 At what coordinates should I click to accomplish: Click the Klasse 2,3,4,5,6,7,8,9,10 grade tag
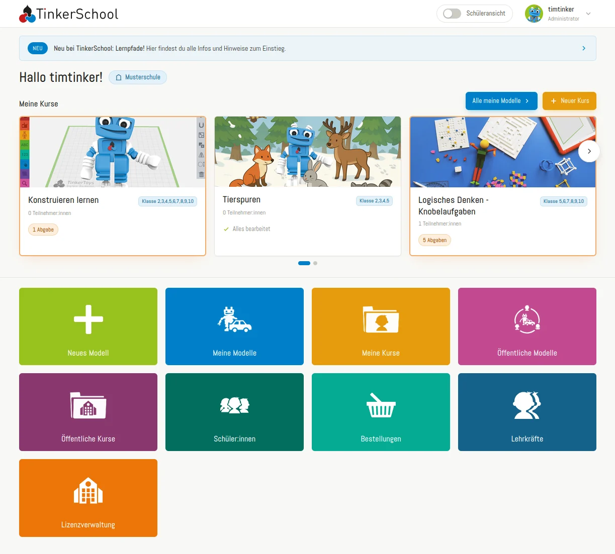point(167,201)
